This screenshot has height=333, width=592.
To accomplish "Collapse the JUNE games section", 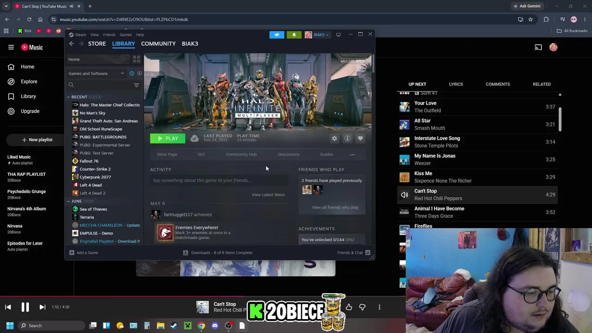I will pos(68,201).
